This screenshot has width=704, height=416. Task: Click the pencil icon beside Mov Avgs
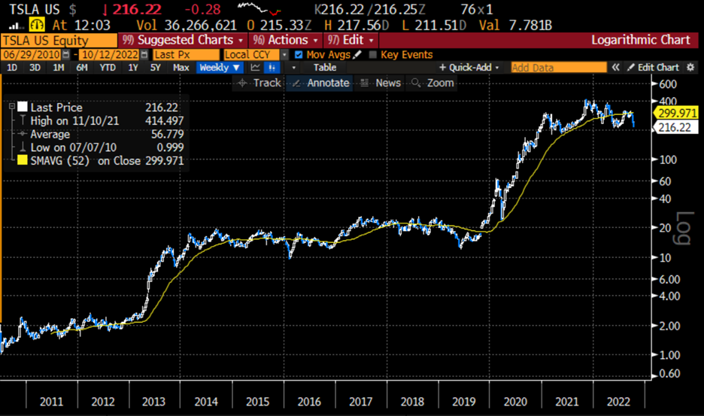tap(357, 55)
